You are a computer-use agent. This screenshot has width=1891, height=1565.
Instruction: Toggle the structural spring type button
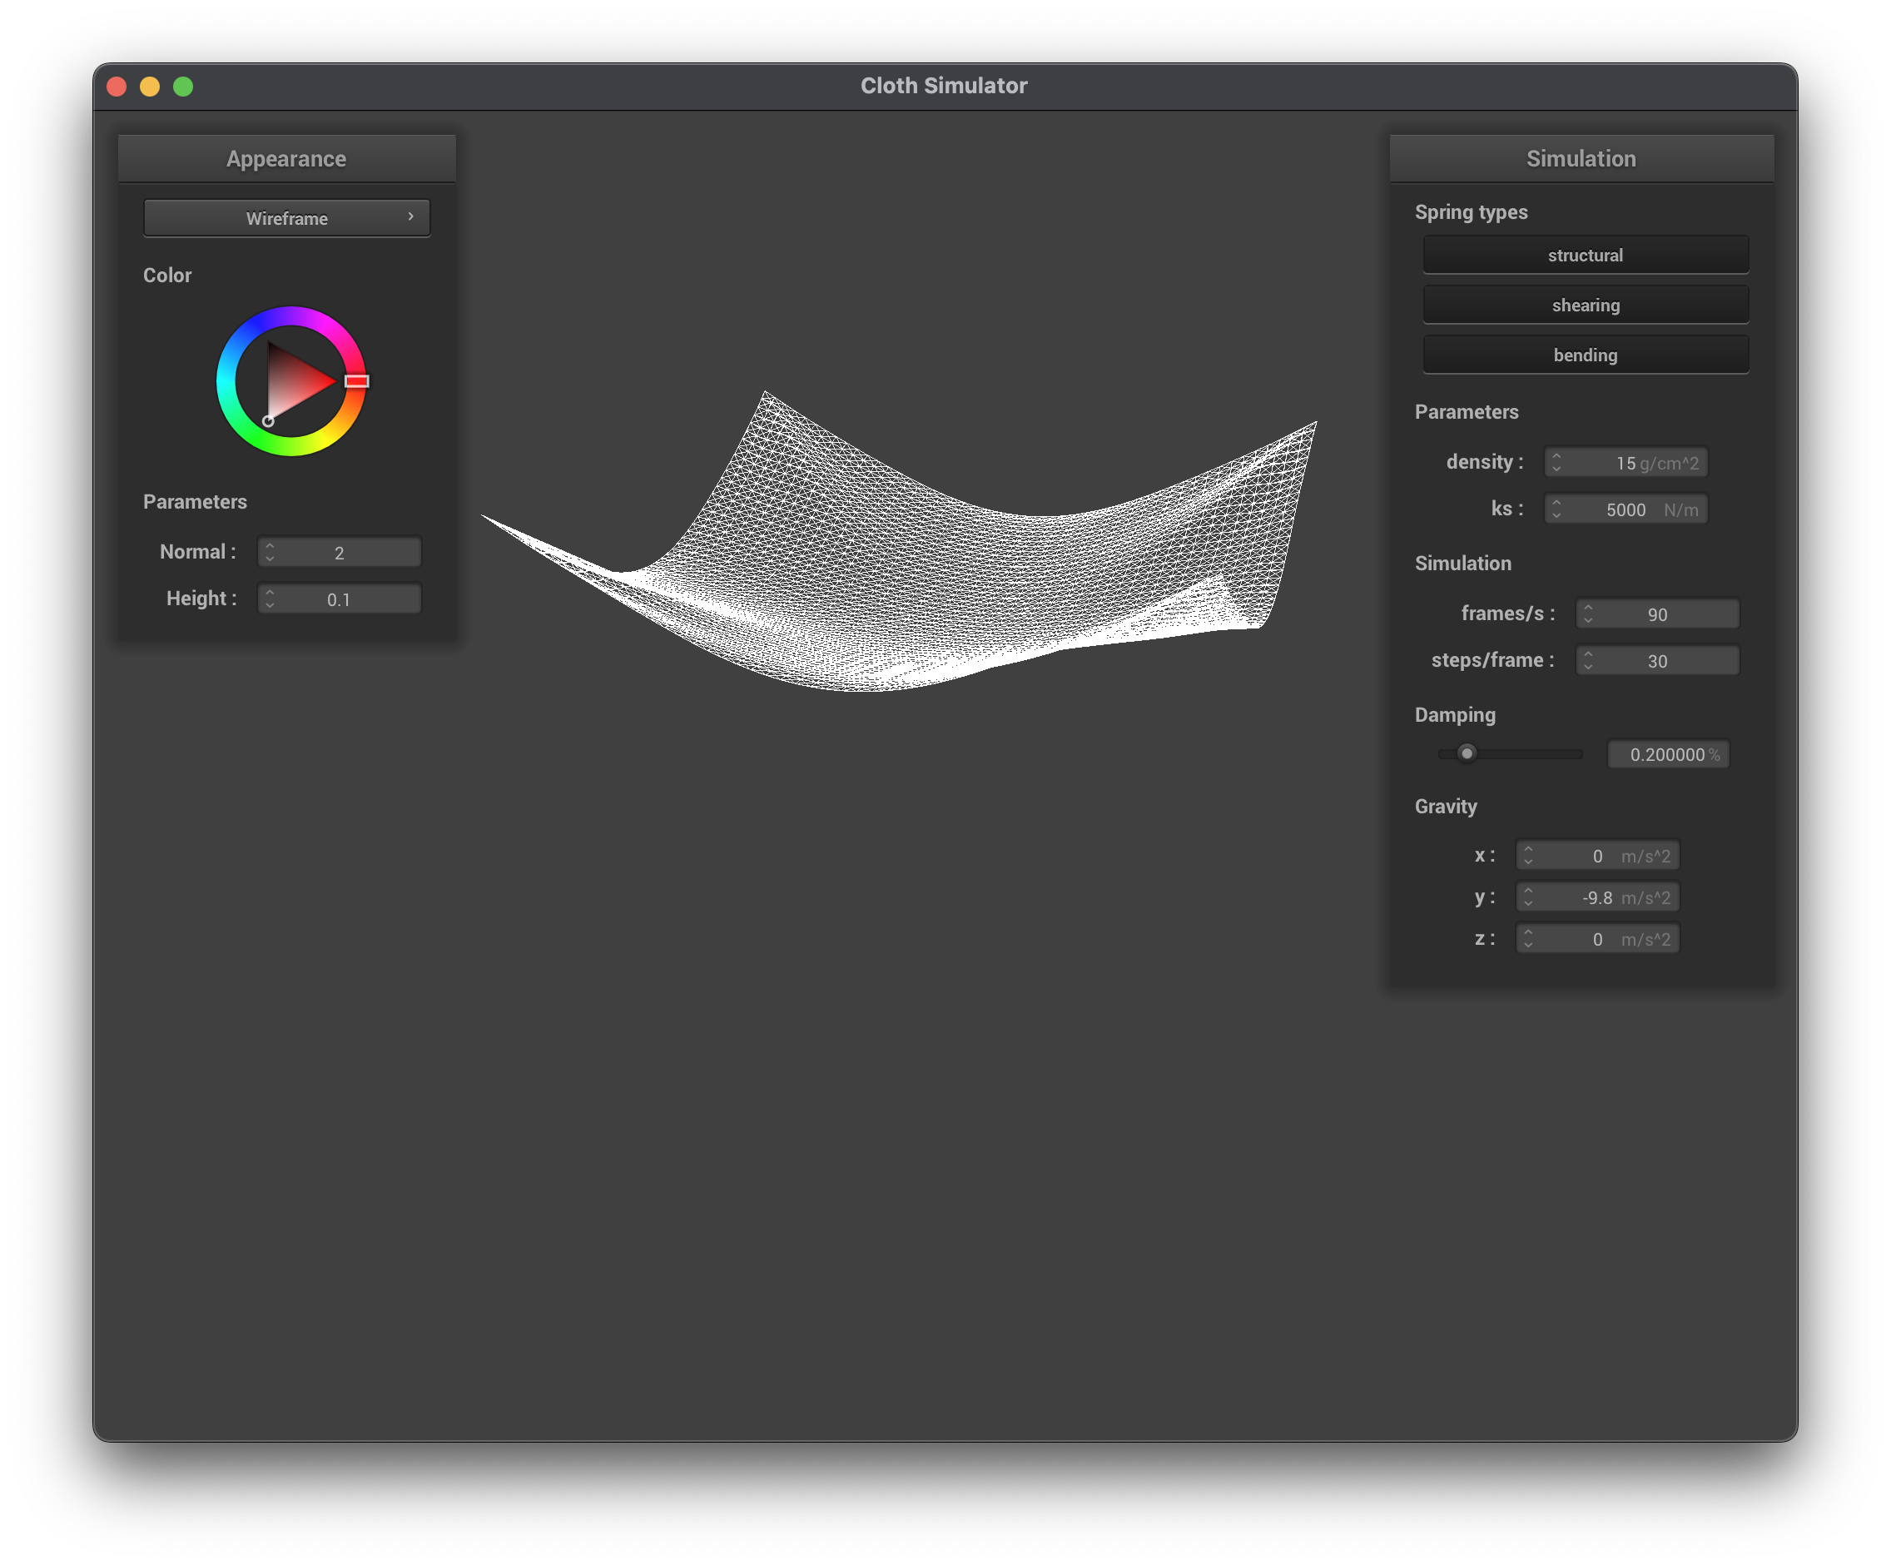[x=1585, y=255]
